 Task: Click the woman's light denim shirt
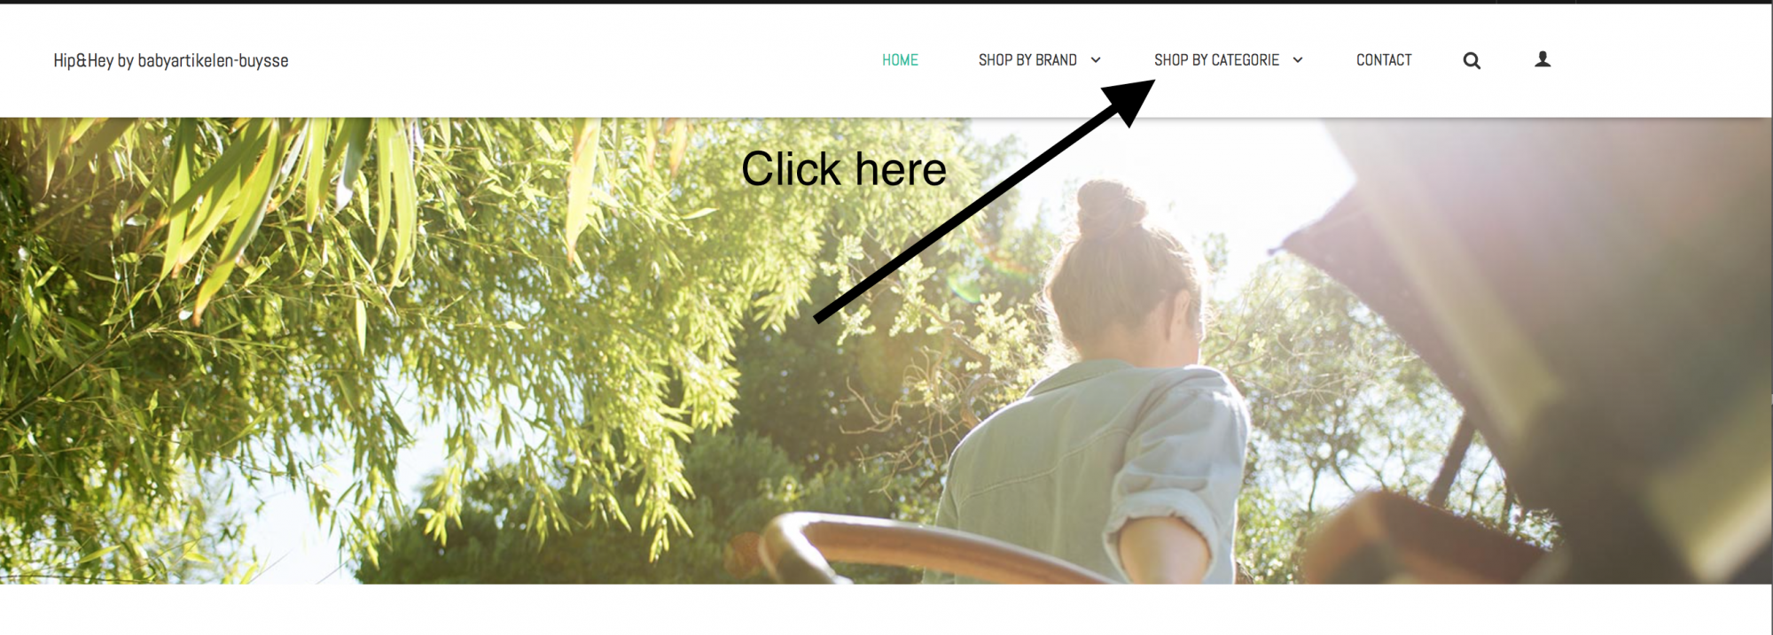coord(1099,469)
